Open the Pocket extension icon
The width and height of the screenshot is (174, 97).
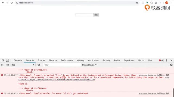pyautogui.click(x=156, y=3)
